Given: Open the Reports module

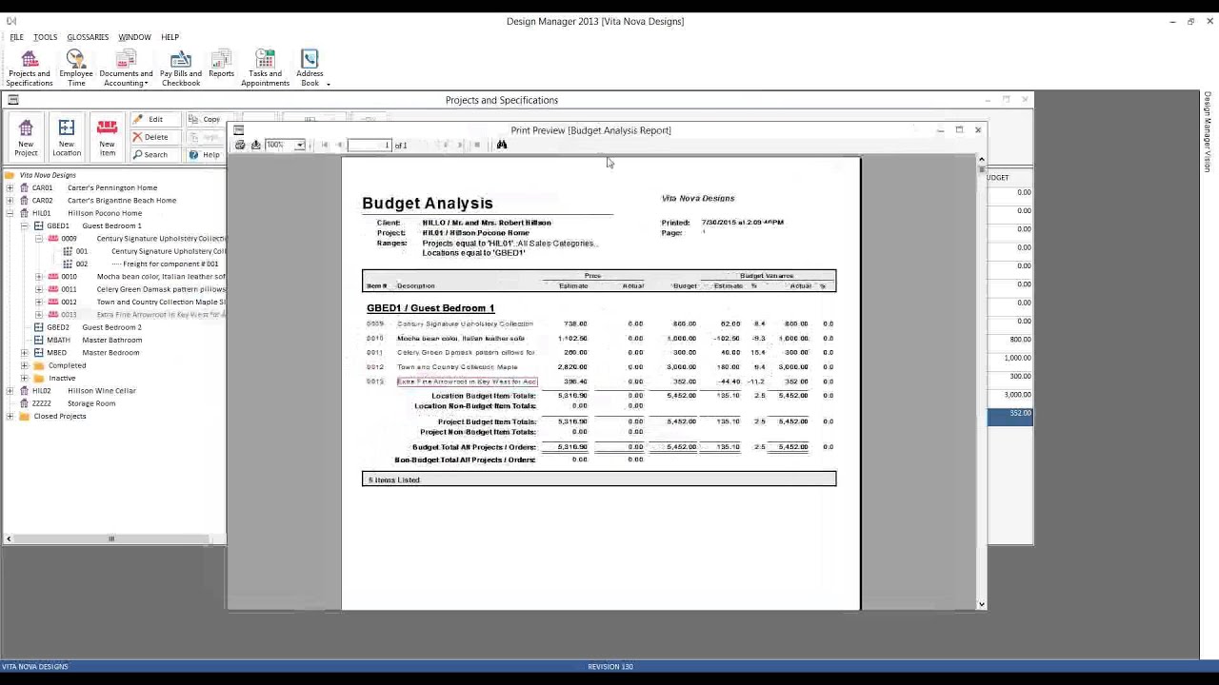Looking at the screenshot, I should [221, 65].
